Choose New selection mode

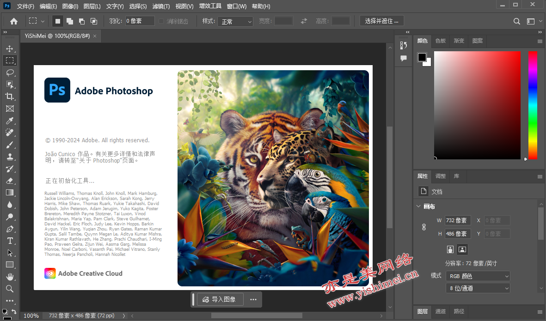tap(57, 21)
